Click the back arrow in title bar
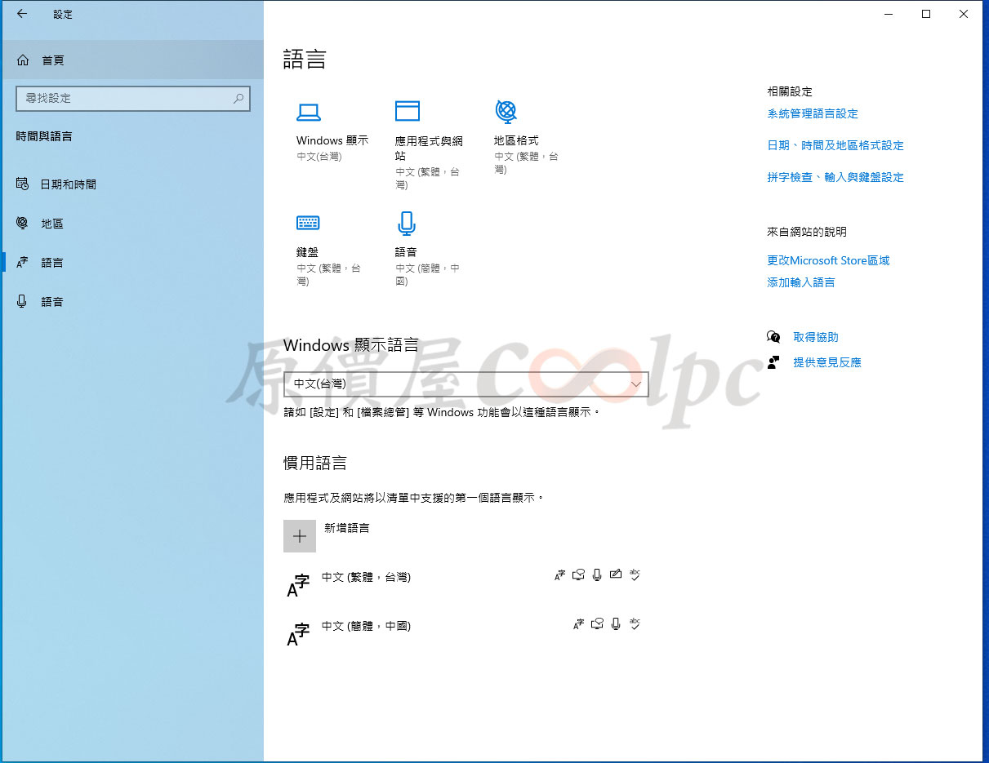 pyautogui.click(x=22, y=14)
